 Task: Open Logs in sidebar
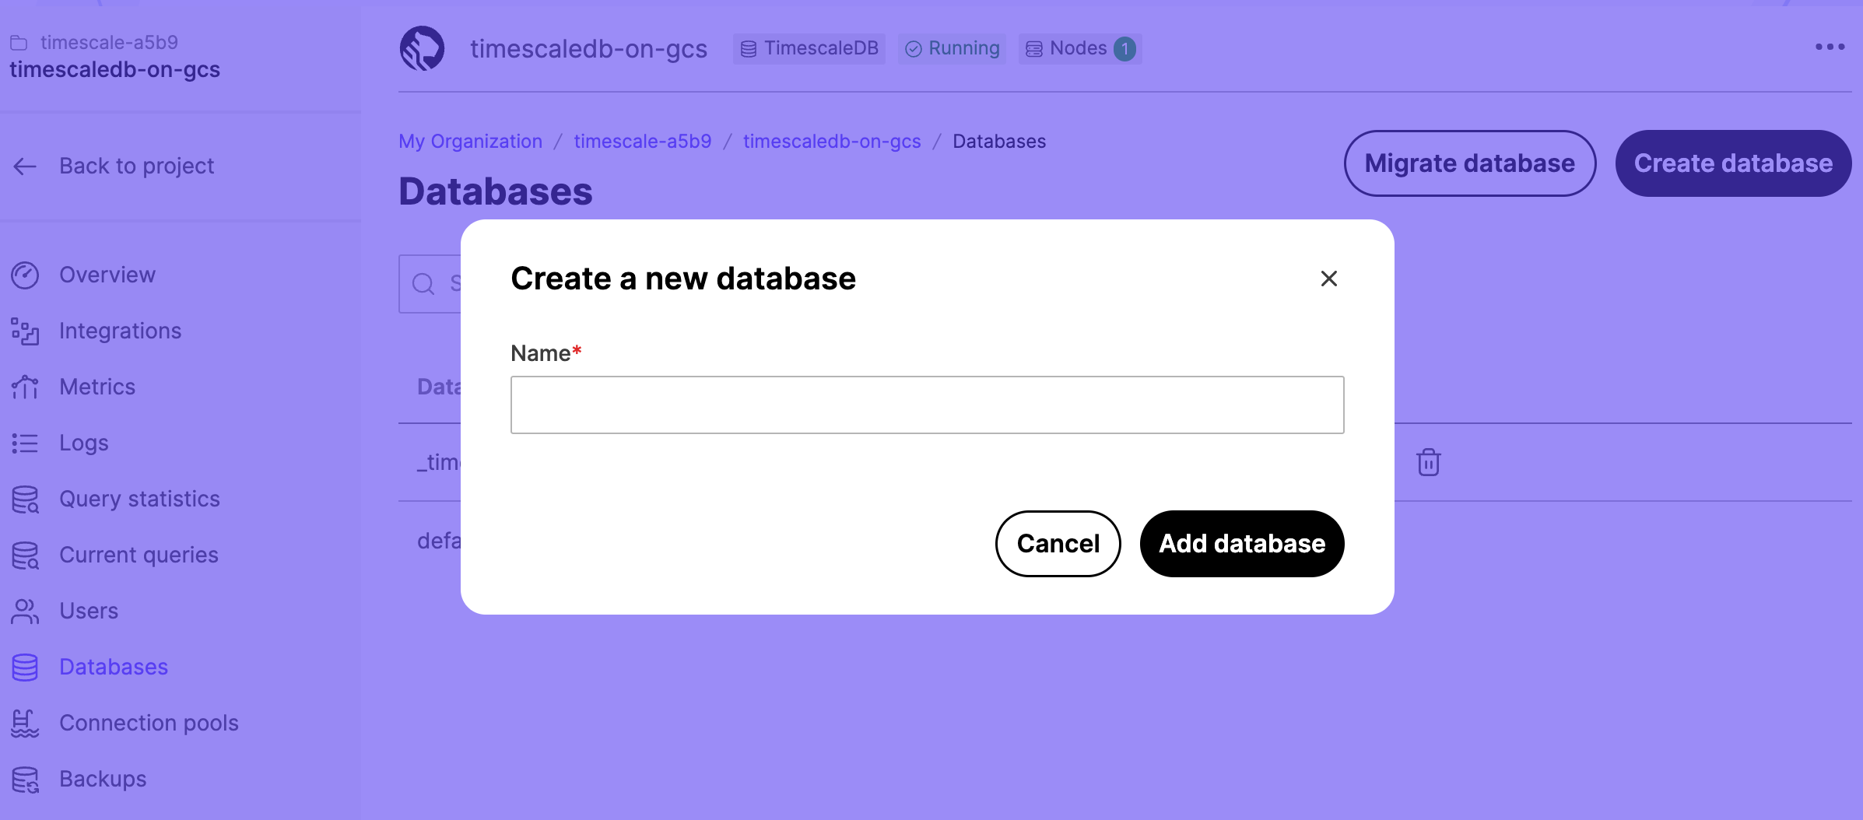tap(84, 443)
